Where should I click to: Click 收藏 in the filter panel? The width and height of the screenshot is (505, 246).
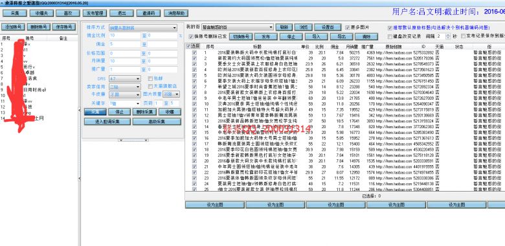[x=170, y=112]
